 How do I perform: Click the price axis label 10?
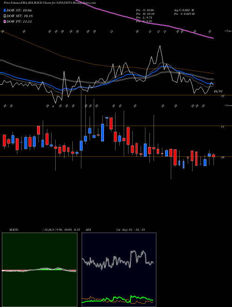(x=222, y=157)
